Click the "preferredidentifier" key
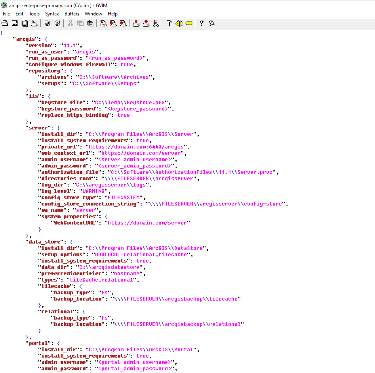 coord(71,274)
